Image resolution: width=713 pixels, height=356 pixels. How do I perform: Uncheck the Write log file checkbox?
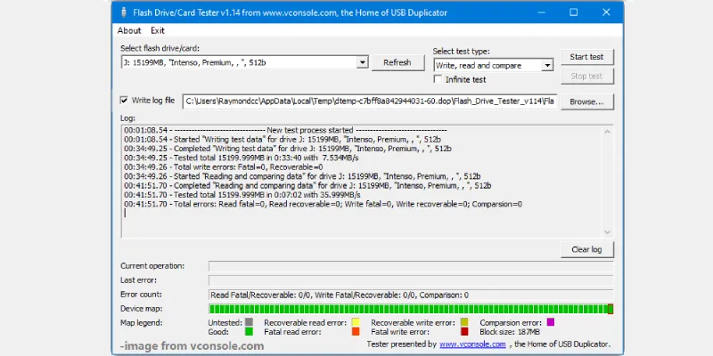click(x=124, y=100)
